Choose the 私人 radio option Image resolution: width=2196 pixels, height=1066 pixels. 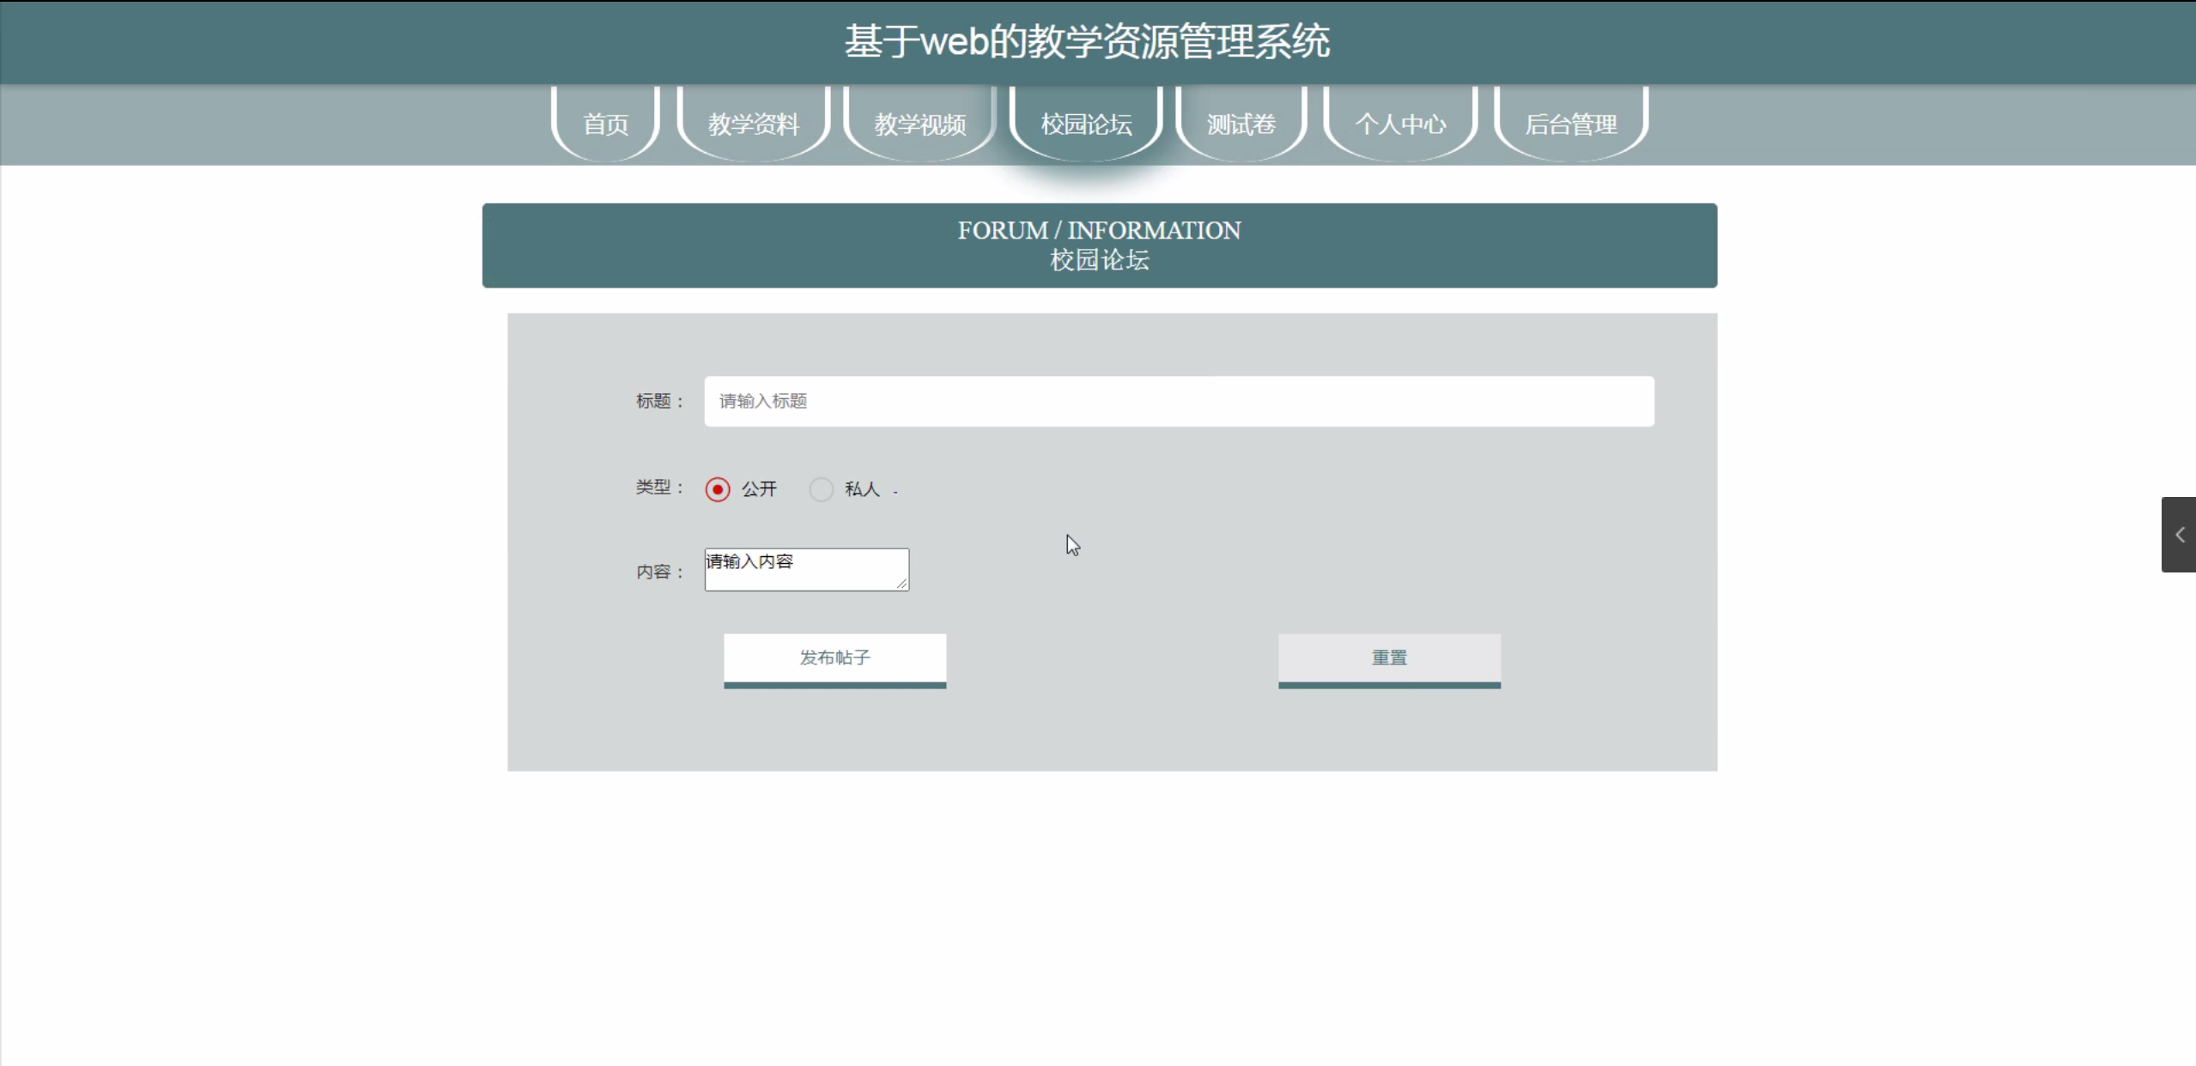[821, 489]
